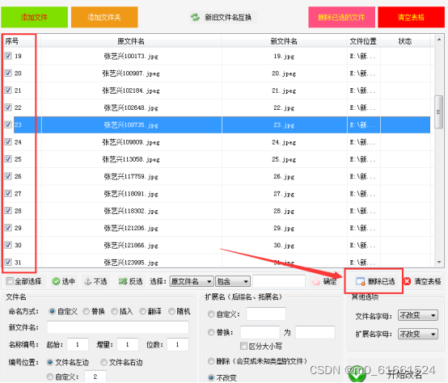Select the file 张艺兴100173.jpg
The height and width of the screenshot is (383, 448).
tap(131, 56)
